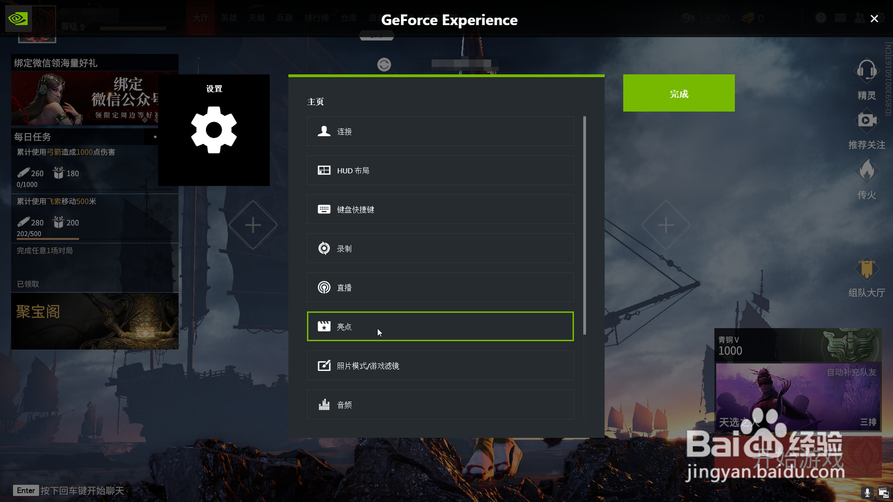Click the 兵器 tab in game menu
This screenshot has width=893, height=502.
[x=284, y=18]
